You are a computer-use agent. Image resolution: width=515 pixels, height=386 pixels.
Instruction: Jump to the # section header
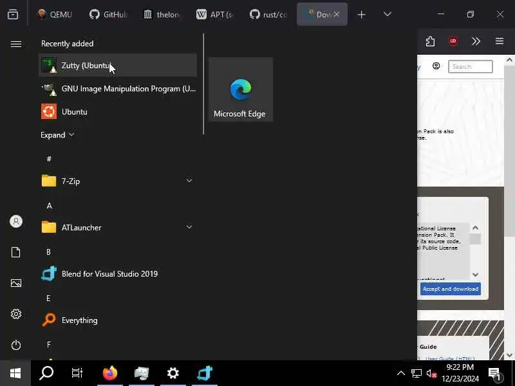(x=49, y=159)
